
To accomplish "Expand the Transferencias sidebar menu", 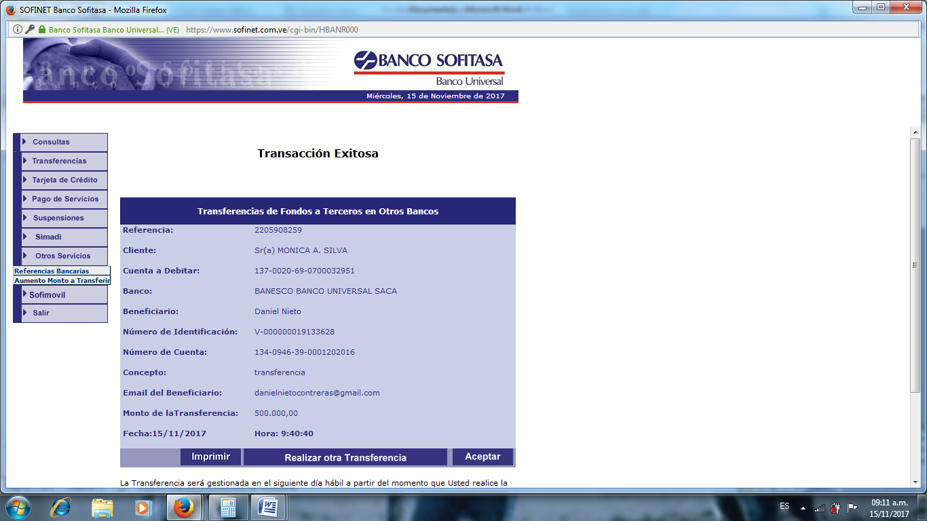I will [x=59, y=161].
